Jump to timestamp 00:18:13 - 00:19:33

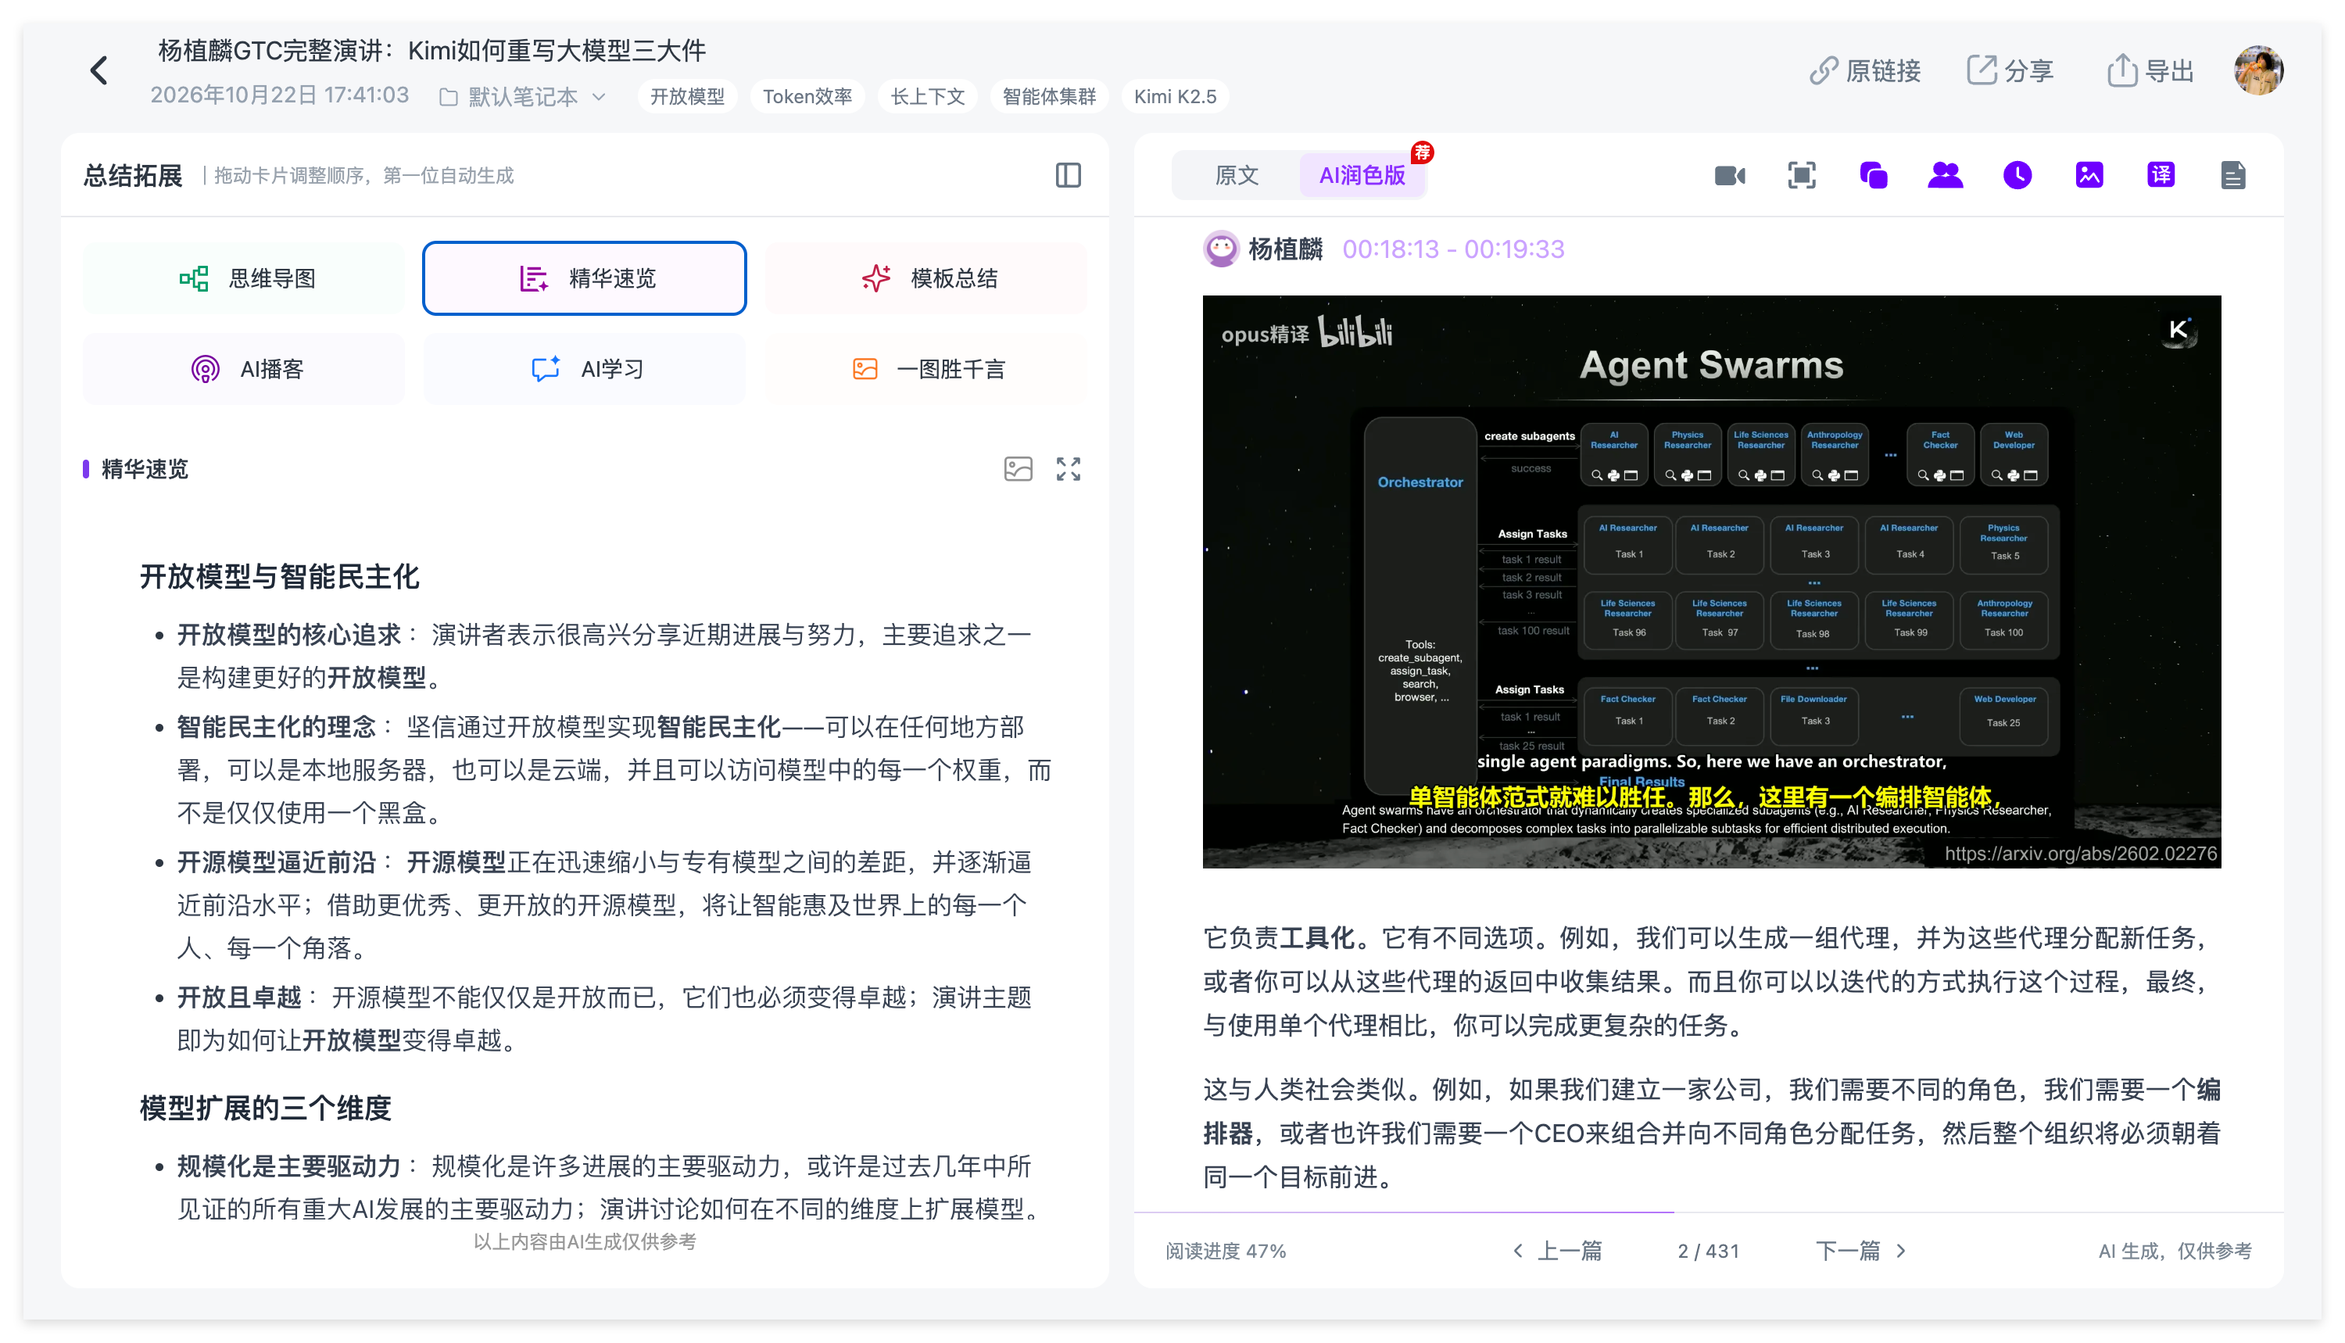pos(1453,249)
